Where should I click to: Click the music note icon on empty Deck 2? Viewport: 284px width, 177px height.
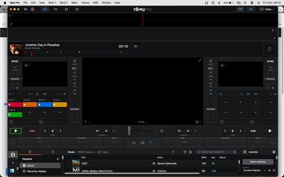tap(269, 49)
